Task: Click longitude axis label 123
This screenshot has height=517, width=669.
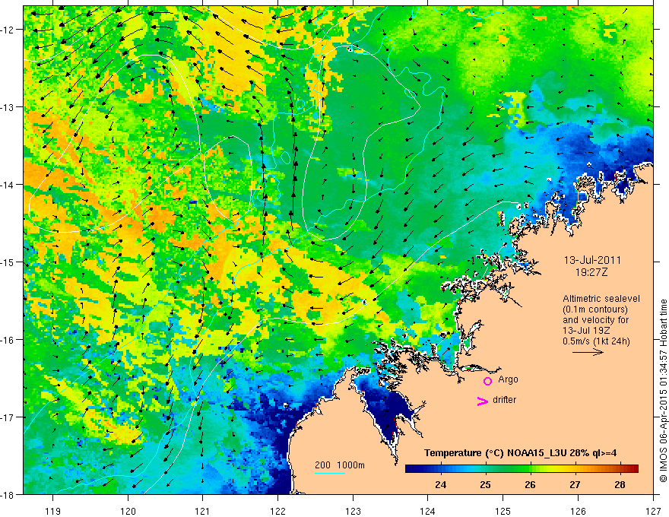Action: (x=353, y=512)
